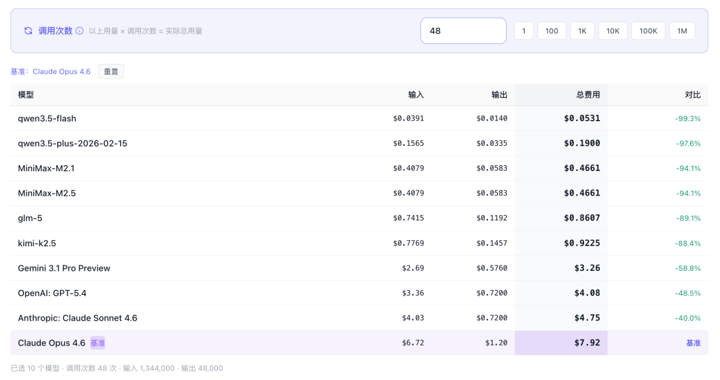Select the 1K preset button
The width and height of the screenshot is (720, 380).
pos(582,31)
